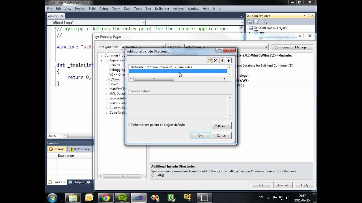The image size is (362, 203).
Task: Pin the Solution Explorer panel
Action: [x=309, y=16]
